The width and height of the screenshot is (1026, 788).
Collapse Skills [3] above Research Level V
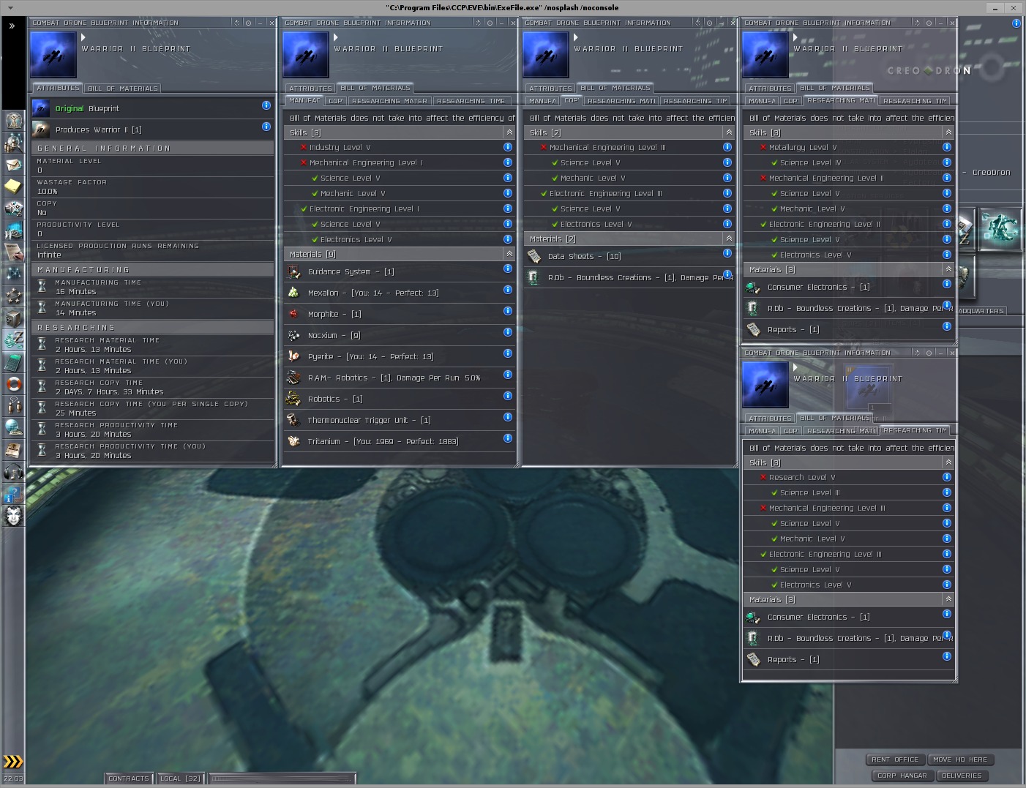pyautogui.click(x=948, y=462)
